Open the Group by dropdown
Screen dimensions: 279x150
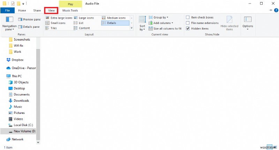(158, 17)
